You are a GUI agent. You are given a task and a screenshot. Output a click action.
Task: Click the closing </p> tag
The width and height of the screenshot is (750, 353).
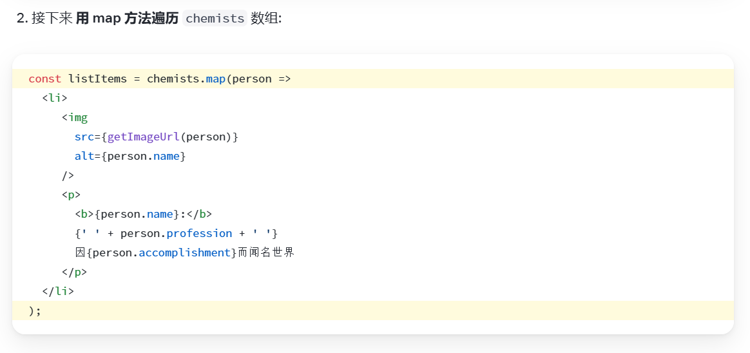click(74, 272)
